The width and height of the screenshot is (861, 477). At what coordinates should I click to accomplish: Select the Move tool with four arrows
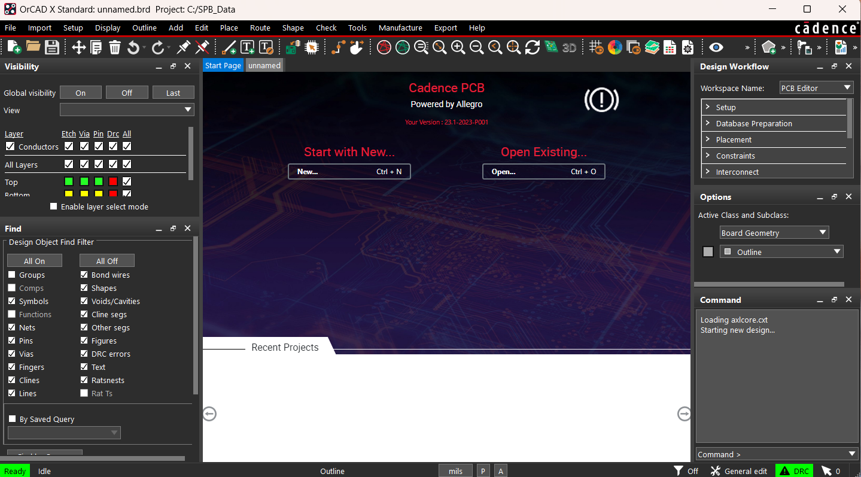pos(78,47)
